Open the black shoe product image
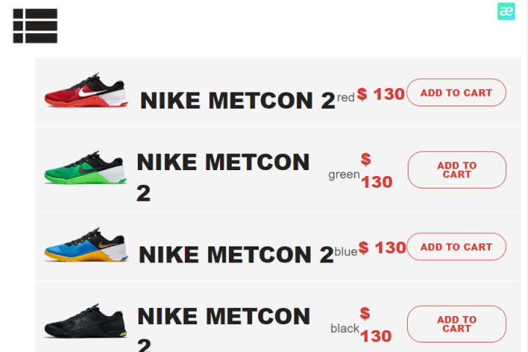 coord(86,321)
